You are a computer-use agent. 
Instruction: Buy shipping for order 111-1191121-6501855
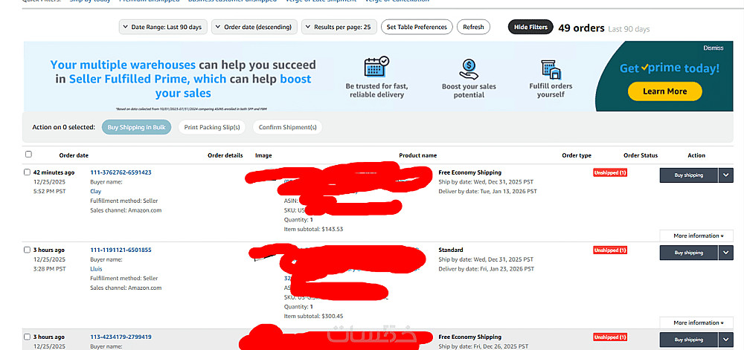click(x=688, y=253)
